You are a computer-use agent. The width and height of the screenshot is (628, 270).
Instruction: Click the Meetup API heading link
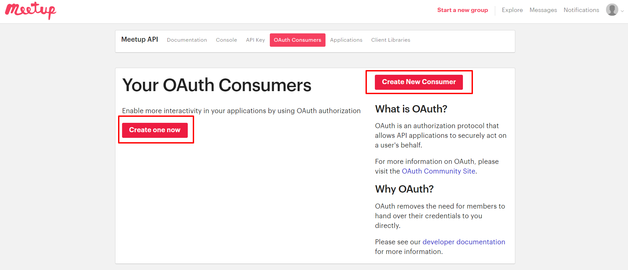pyautogui.click(x=140, y=39)
